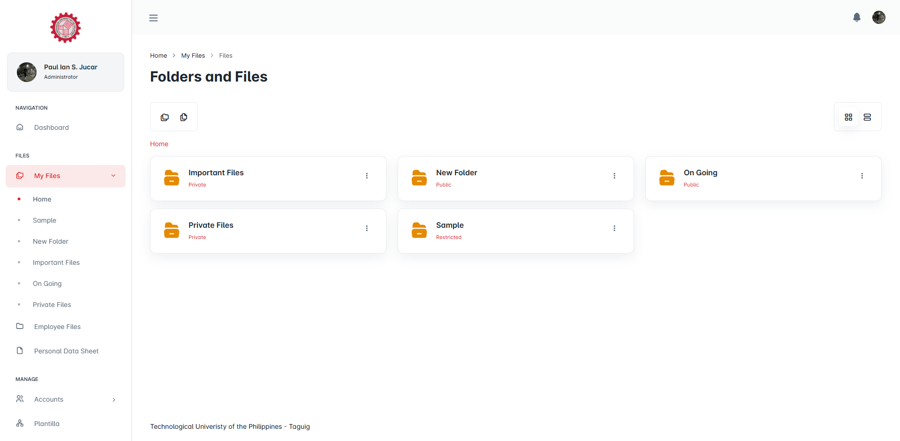
Task: Click the sidebar profile photo
Action: [x=27, y=72]
